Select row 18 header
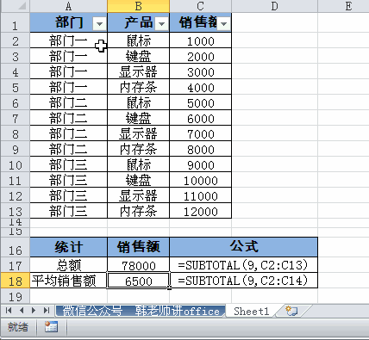369x340 pixels. click(15, 281)
